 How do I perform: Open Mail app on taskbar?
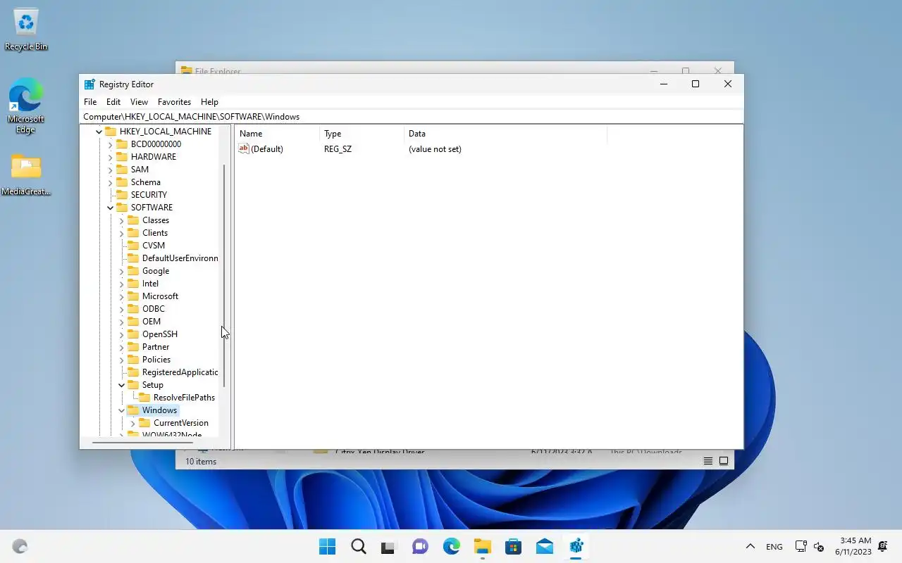point(544,546)
